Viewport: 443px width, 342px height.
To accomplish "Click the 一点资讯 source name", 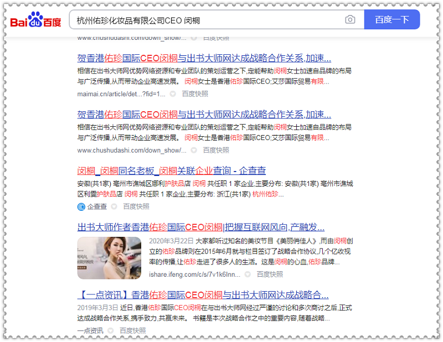I will click(90, 331).
